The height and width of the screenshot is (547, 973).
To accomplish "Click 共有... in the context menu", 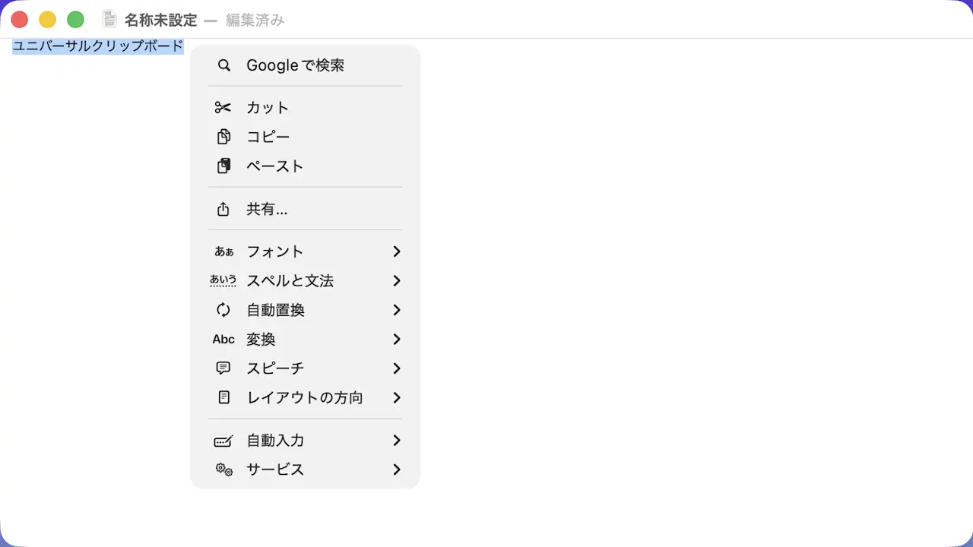I will (x=267, y=209).
